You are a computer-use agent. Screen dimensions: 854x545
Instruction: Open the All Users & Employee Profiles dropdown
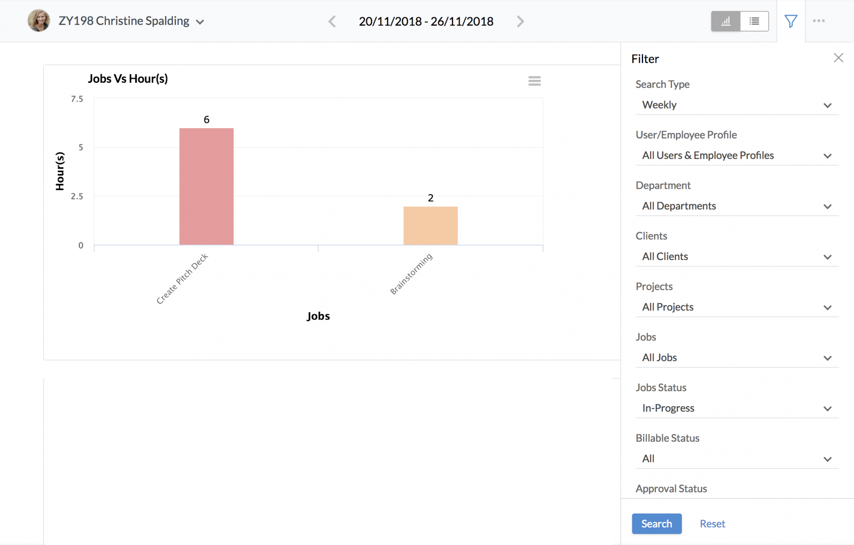click(737, 155)
